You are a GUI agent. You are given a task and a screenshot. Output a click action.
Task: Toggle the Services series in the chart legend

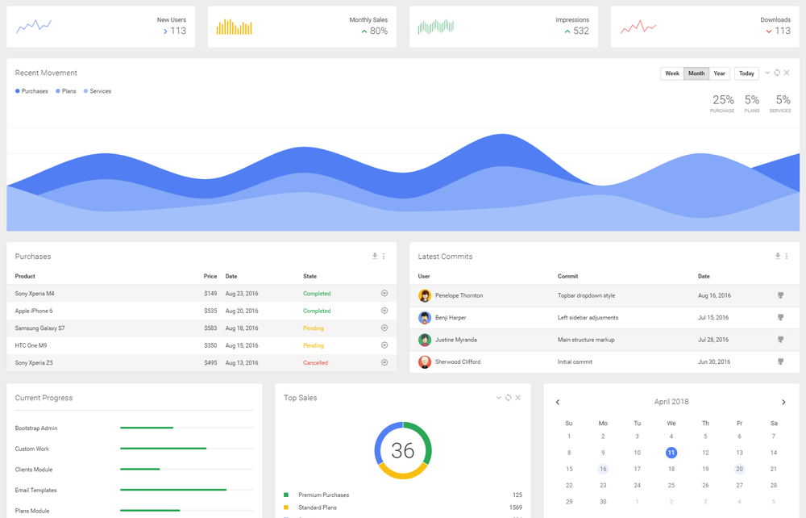pos(97,90)
